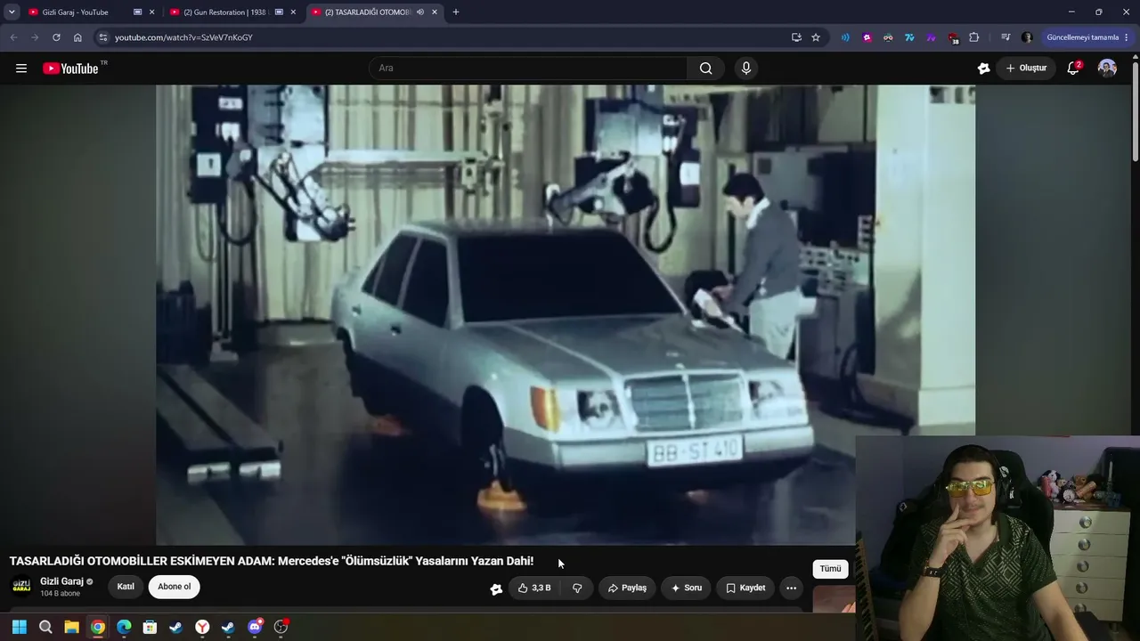Screen dimensions: 1140x641
Task: Bookmark this page with star icon
Action: 816,37
